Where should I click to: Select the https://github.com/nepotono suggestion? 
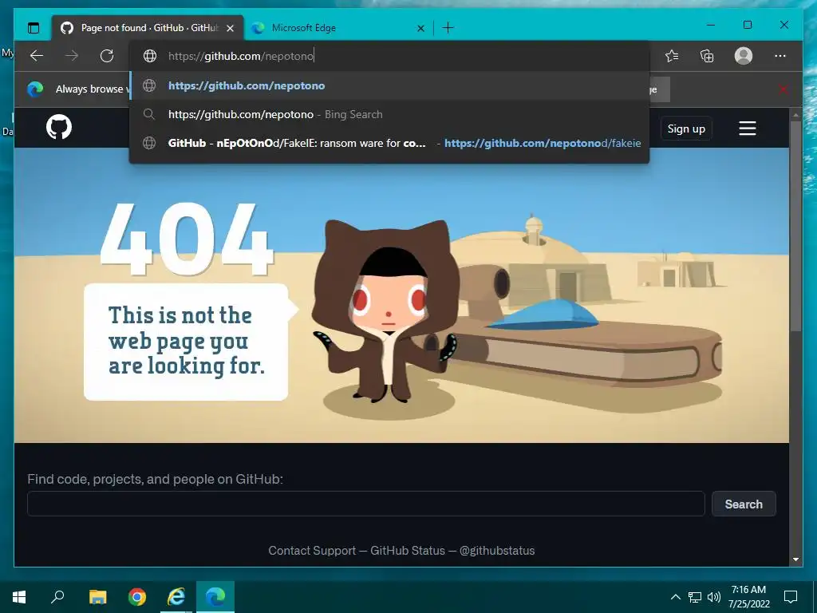point(389,85)
